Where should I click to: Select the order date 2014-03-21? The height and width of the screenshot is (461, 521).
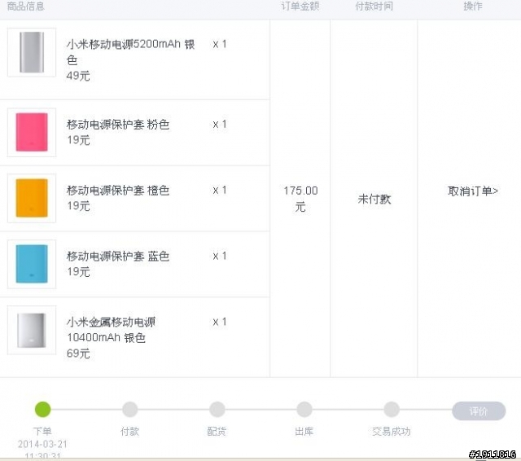(42, 444)
